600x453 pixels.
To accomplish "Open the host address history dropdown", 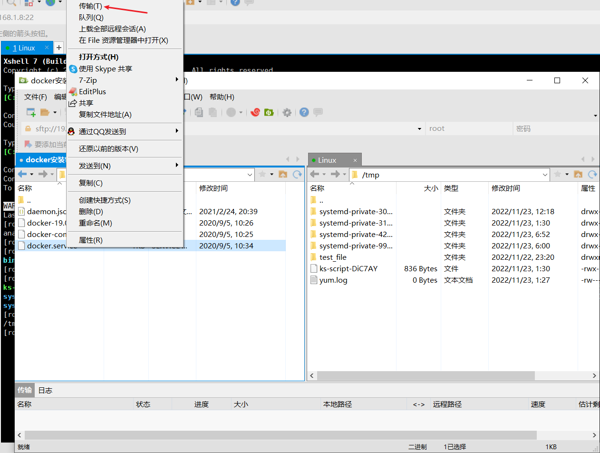I will 419,128.
